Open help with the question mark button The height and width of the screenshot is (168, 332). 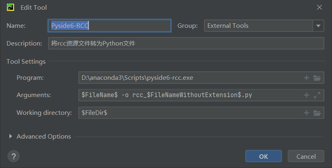(14, 156)
